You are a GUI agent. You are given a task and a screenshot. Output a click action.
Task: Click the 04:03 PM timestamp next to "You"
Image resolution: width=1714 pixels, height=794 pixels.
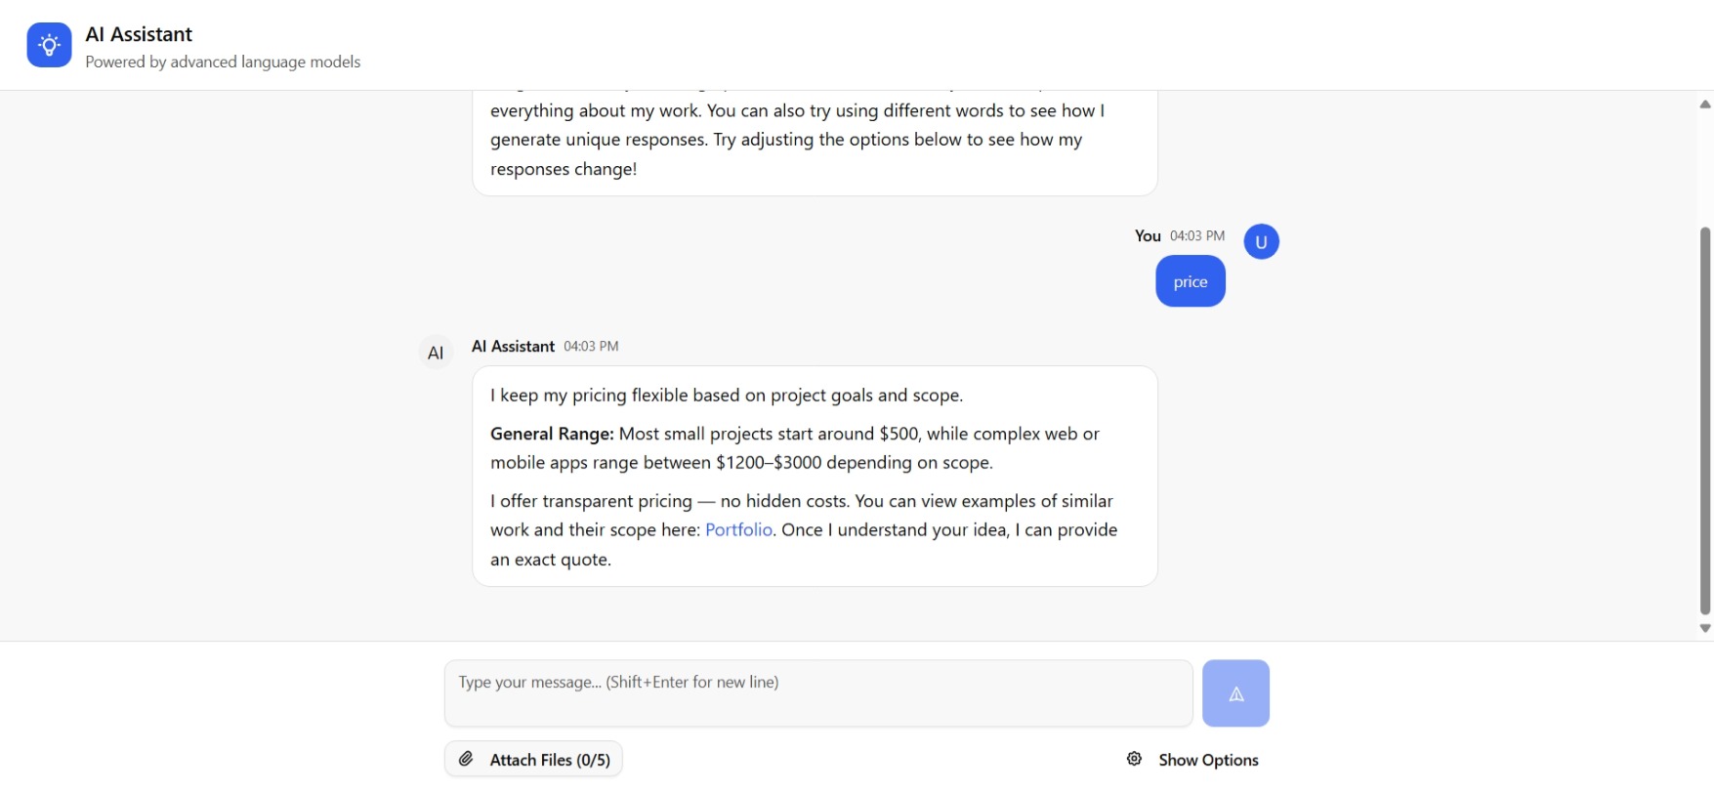[x=1197, y=235]
